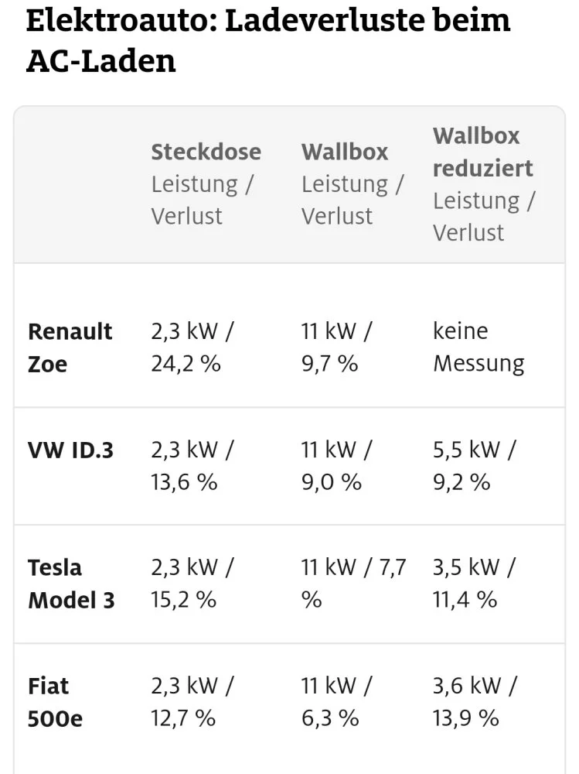This screenshot has width=579, height=774.
Task: Click the 5,5 kW / 9,2 % cell
Action: coord(475,466)
